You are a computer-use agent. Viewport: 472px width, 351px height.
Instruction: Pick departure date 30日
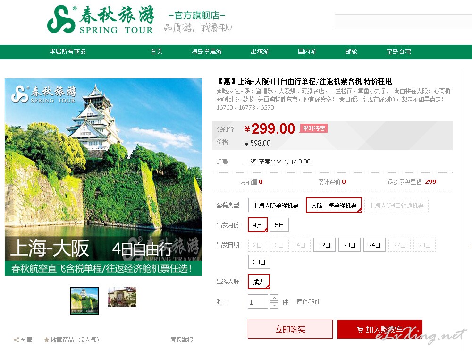(259, 262)
